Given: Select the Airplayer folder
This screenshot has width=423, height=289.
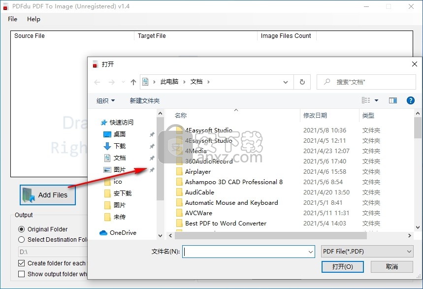Looking at the screenshot, I should tap(198, 172).
